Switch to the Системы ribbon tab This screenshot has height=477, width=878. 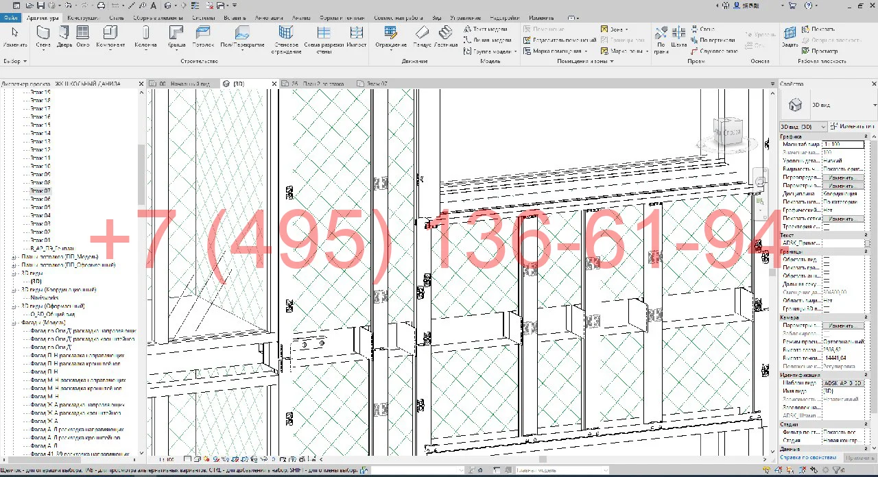[x=204, y=17]
